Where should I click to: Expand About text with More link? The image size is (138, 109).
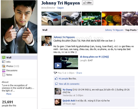(x=9, y=94)
